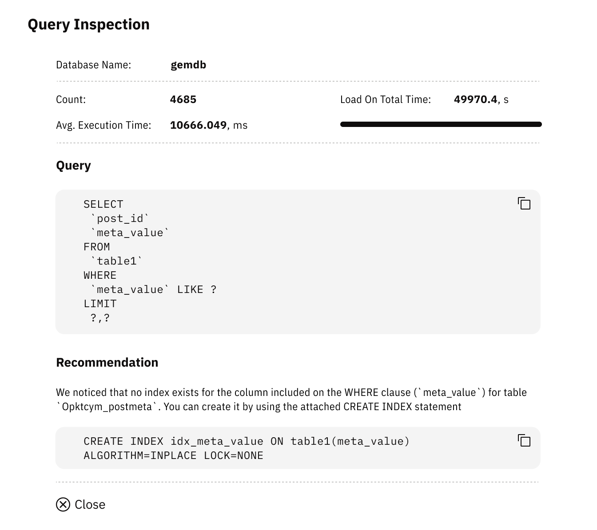Click the Close button at the bottom
Screen dimensions: 597x530
coord(81,504)
